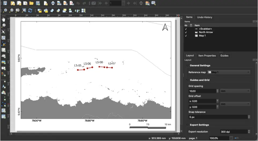Zoom to 100% actual size

click(x=18, y=11)
